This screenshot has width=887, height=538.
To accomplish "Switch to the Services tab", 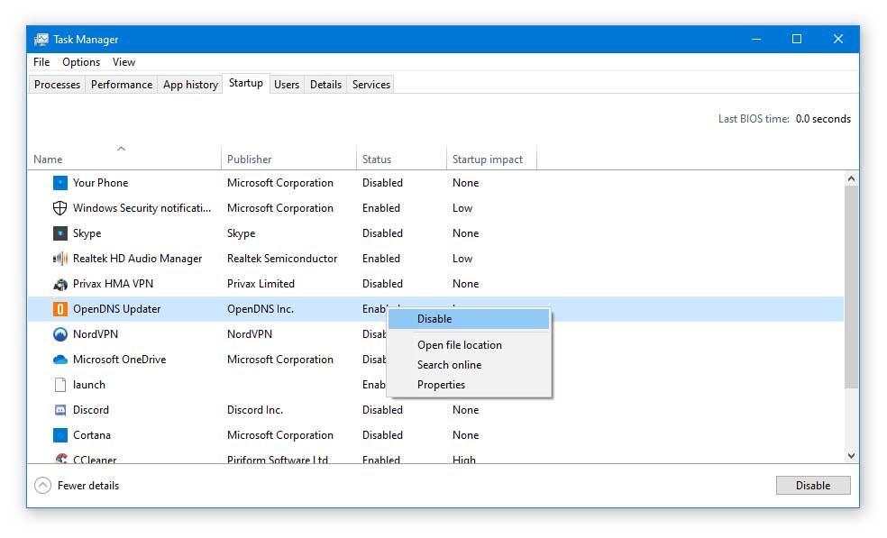I will 371,85.
